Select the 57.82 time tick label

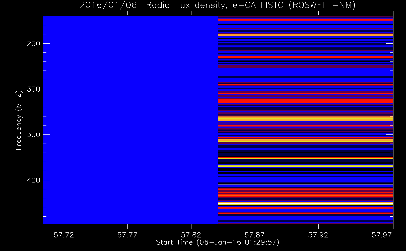tap(191, 235)
